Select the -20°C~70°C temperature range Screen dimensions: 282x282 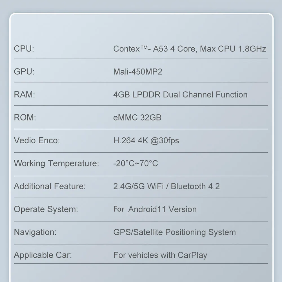point(136,163)
